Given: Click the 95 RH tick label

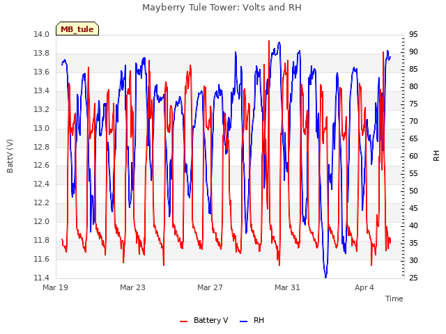Looking at the screenshot, I should pyautogui.click(x=413, y=35).
